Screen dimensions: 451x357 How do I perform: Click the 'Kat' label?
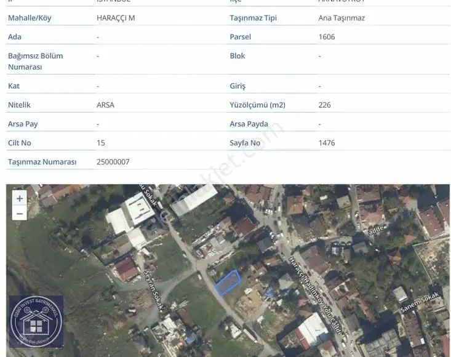coord(14,86)
